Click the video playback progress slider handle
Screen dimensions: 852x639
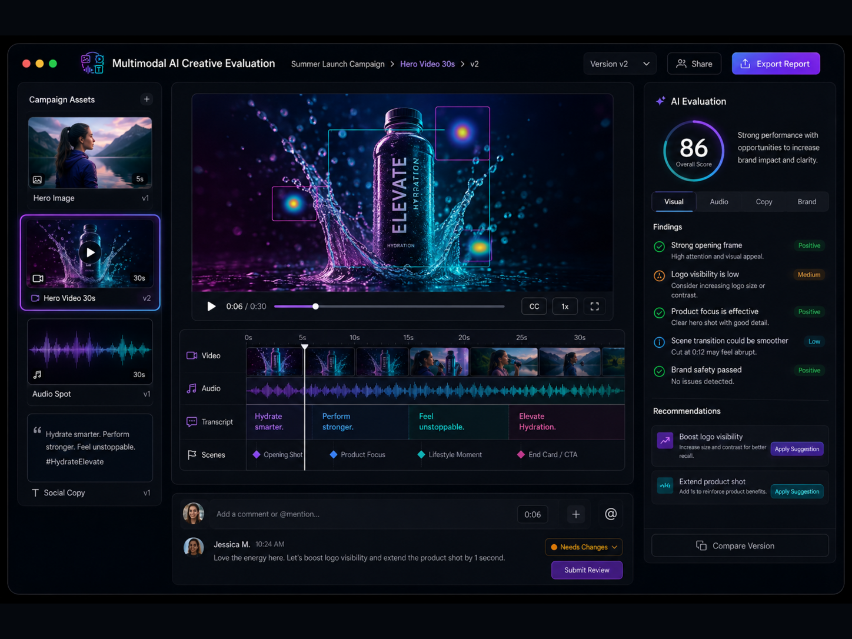[316, 307]
